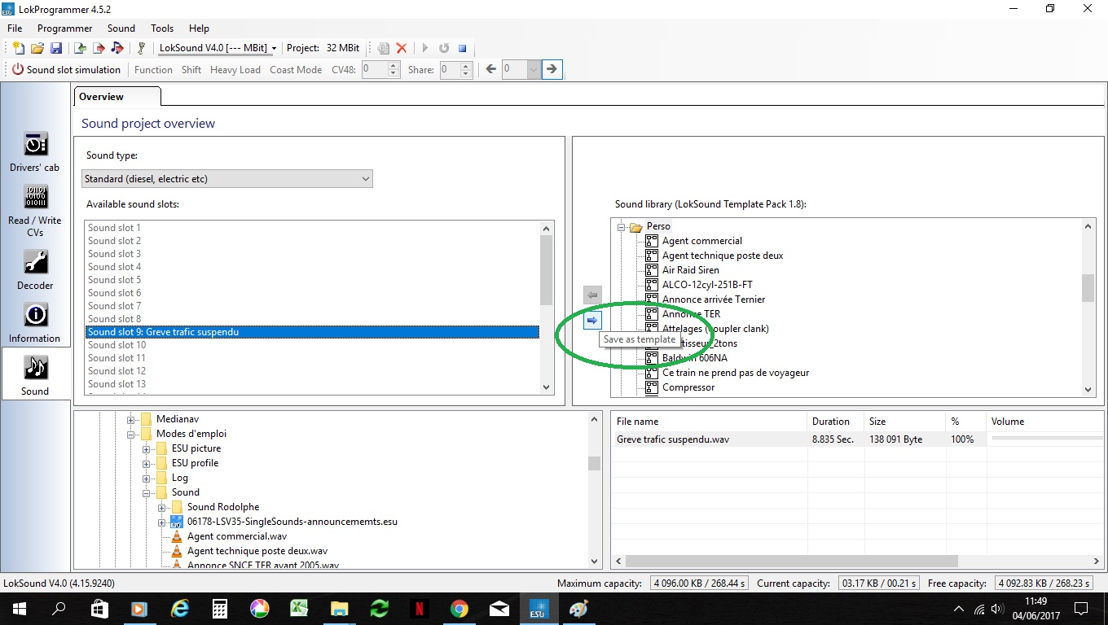1108x625 pixels.
Task: Click the write decoder data icon
Action: [x=99, y=49]
